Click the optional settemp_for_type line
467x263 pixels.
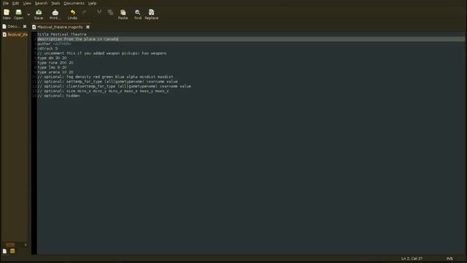tap(107, 82)
